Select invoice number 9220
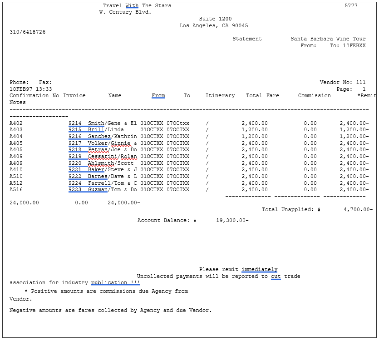The width and height of the screenshot is (379, 341). (75, 163)
